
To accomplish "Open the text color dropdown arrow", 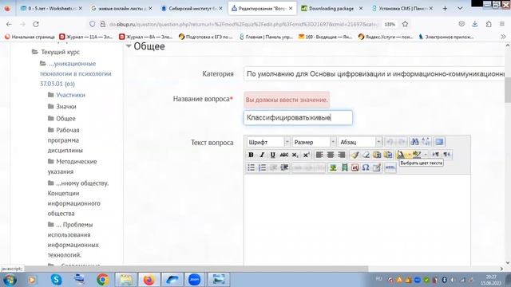I will [x=409, y=155].
